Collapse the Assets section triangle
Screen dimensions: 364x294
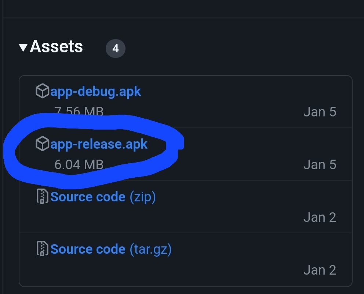[23, 48]
